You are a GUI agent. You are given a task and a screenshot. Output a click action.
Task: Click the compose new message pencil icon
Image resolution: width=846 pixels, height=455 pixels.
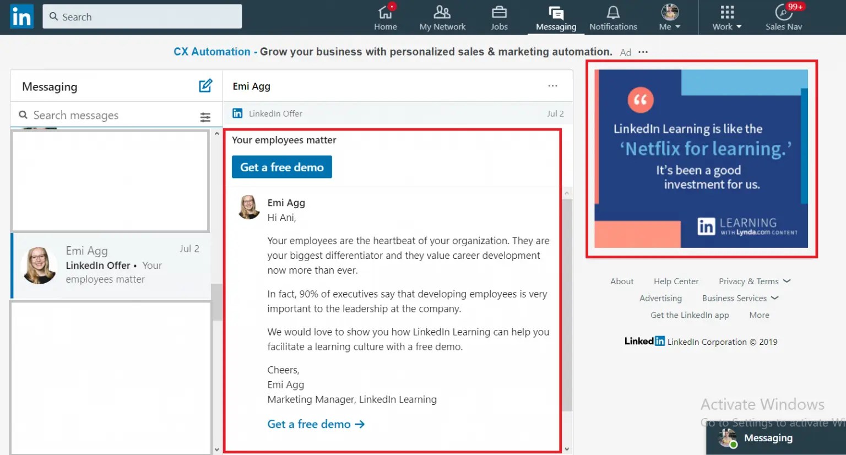(x=205, y=85)
